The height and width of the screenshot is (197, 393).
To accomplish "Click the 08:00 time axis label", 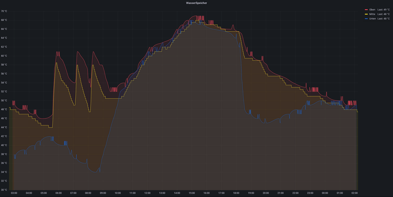I will click(x=88, y=193).
